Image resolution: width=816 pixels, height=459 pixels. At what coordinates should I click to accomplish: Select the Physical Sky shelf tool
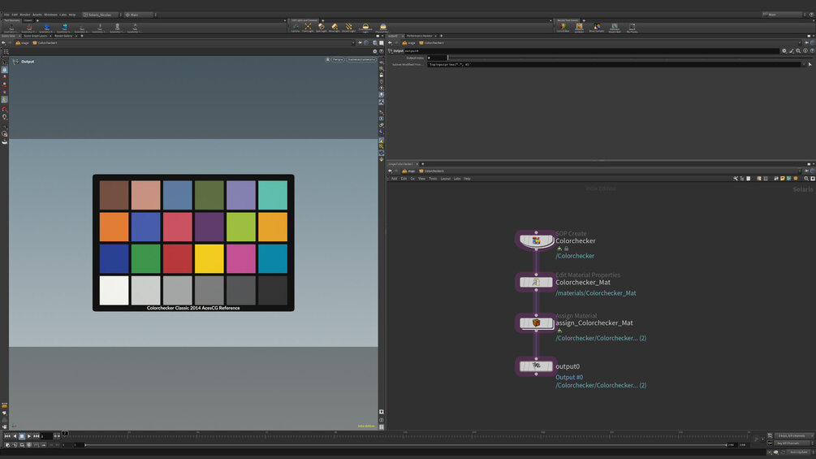pos(383,28)
